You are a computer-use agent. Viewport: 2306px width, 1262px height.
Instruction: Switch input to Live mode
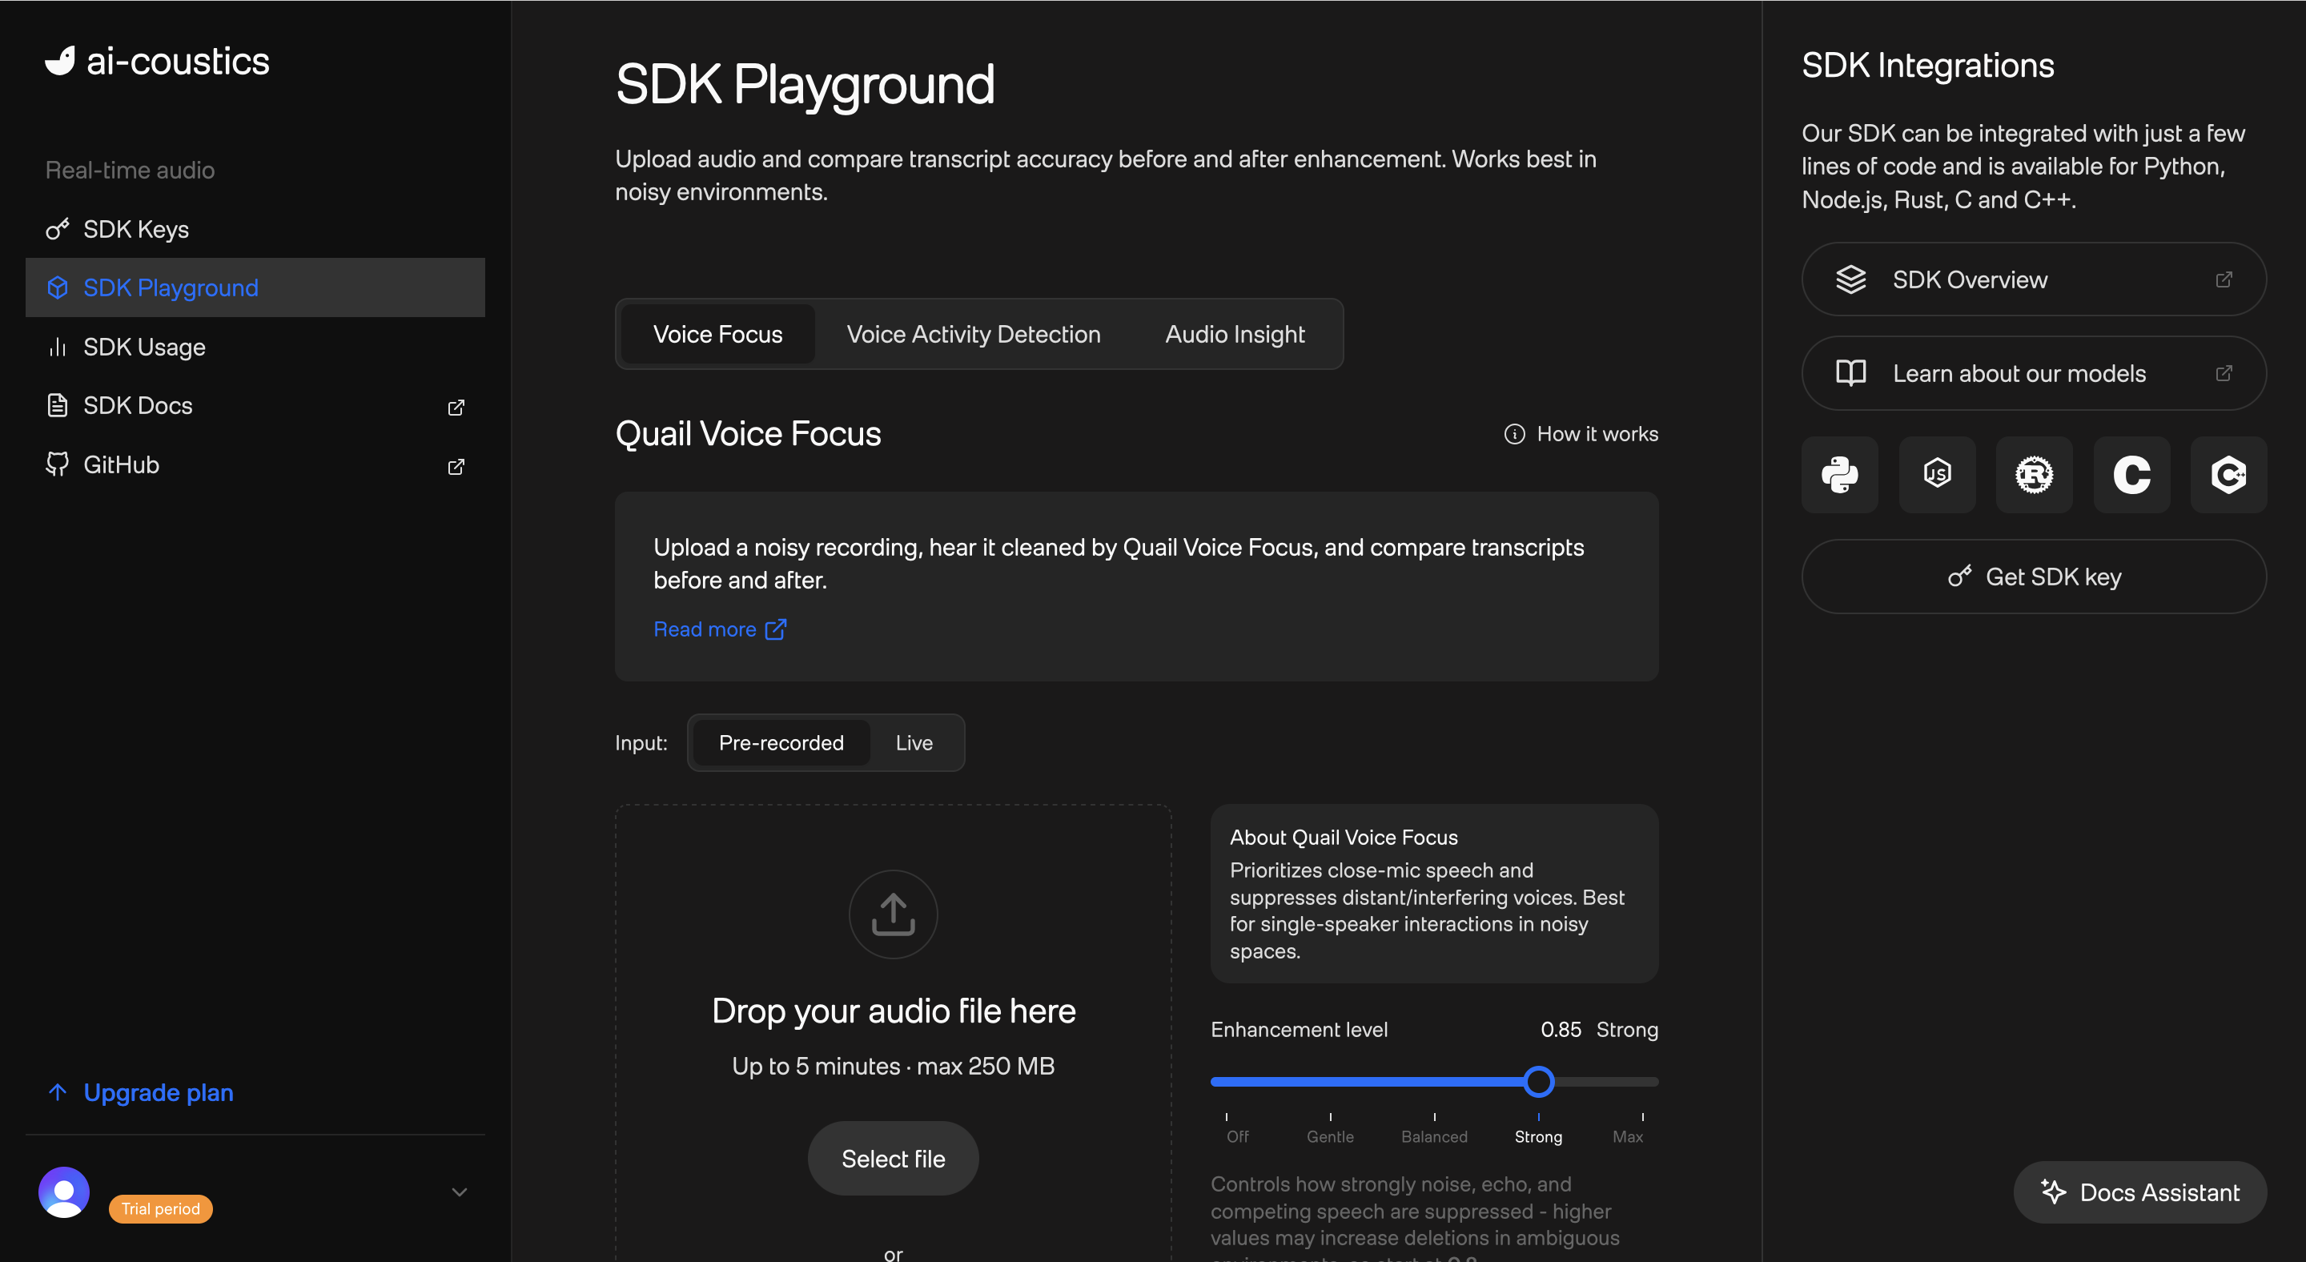click(x=914, y=743)
